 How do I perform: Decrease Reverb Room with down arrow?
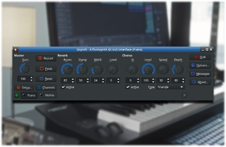[73, 82]
